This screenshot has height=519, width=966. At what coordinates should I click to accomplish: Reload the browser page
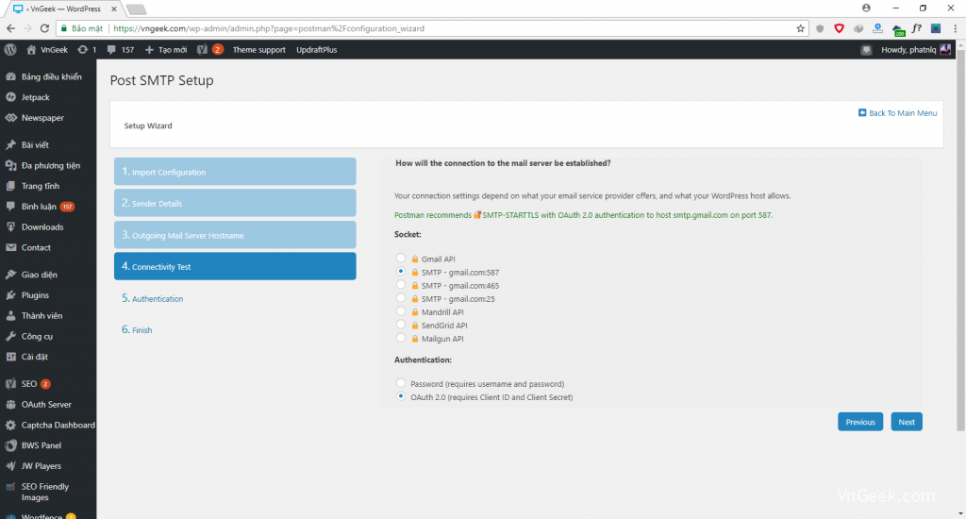tap(44, 28)
